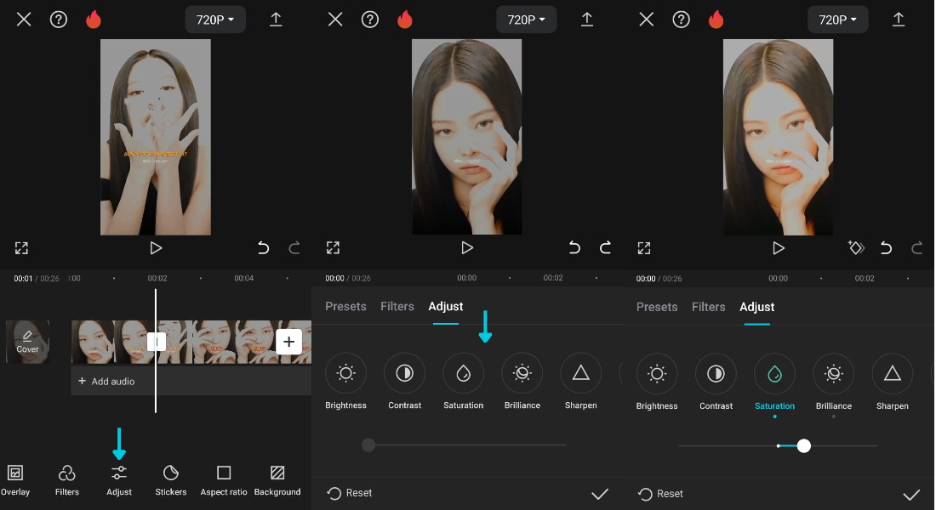
Task: Choose Sharpen adjustment in middle panel
Action: point(581,382)
